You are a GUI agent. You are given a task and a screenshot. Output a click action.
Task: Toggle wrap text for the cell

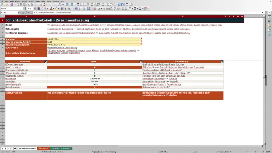coord(84,9)
